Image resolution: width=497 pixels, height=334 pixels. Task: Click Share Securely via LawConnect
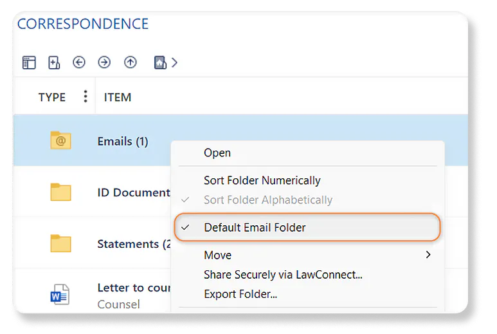click(283, 275)
